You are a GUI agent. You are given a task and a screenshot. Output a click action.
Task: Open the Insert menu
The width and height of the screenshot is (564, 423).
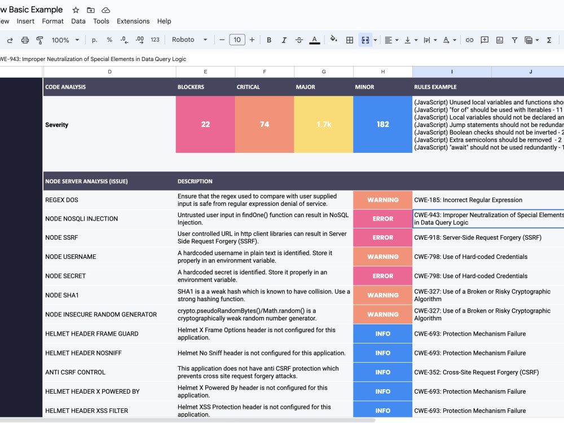pyautogui.click(x=25, y=21)
